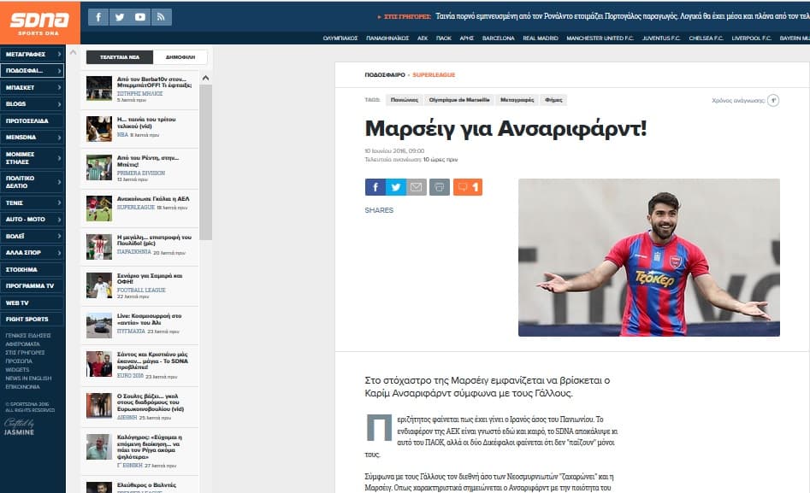This screenshot has width=810, height=493.
Task: Open the ΠΡΩΤΟΣΕΛΙΔΑ sidebar item
Action: click(32, 120)
